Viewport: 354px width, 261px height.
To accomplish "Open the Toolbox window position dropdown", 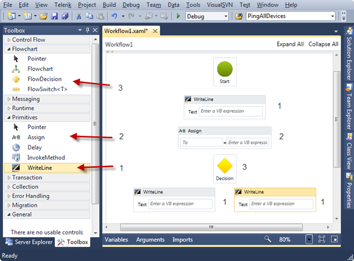I will click(x=80, y=30).
